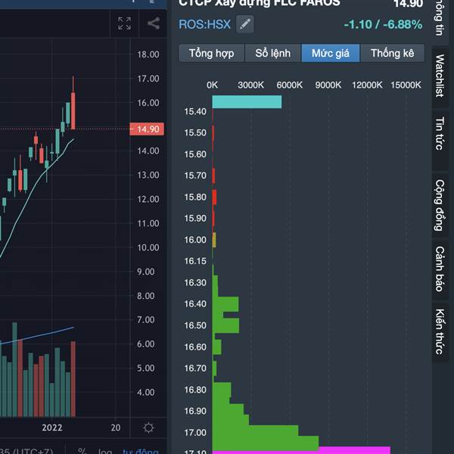The width and height of the screenshot is (454, 454).
Task: Click the share chart icon
Action: point(154,23)
